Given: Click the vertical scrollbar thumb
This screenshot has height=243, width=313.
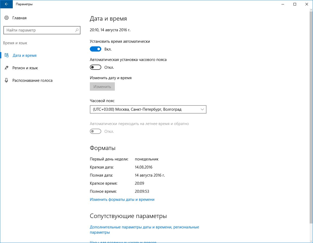Looking at the screenshot, I should [311, 117].
